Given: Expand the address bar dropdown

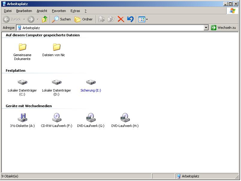Looking at the screenshot, I should [206, 28].
